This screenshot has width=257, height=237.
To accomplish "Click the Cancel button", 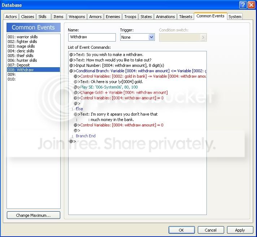I will click(x=210, y=230).
